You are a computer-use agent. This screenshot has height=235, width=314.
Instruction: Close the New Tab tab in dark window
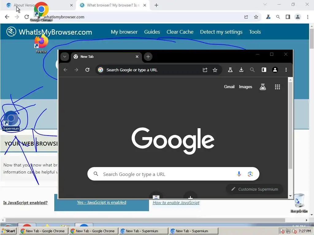tap(137, 57)
